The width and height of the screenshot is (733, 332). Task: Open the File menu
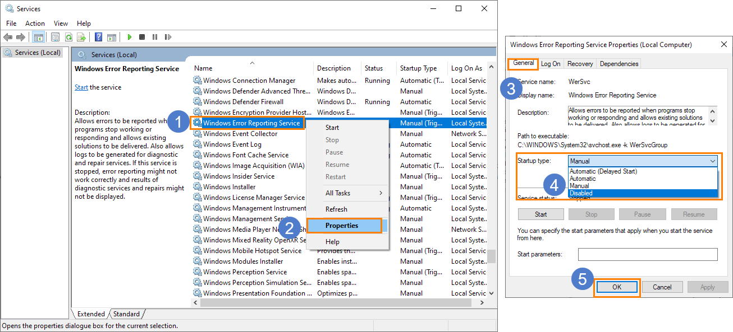(11, 24)
